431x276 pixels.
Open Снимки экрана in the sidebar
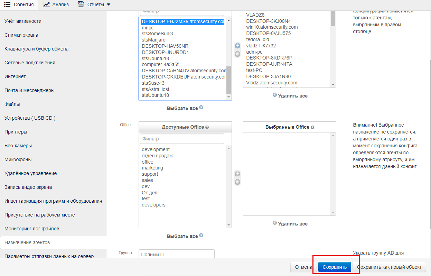(21, 35)
